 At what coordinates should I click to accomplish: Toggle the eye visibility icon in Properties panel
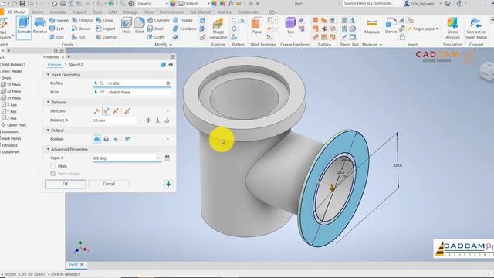click(171, 65)
